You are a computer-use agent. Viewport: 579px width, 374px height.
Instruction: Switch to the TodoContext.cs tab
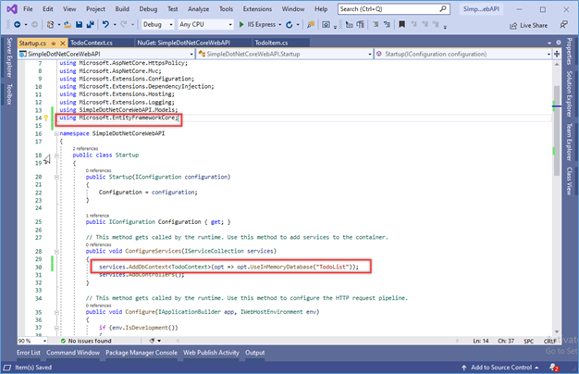tap(92, 43)
